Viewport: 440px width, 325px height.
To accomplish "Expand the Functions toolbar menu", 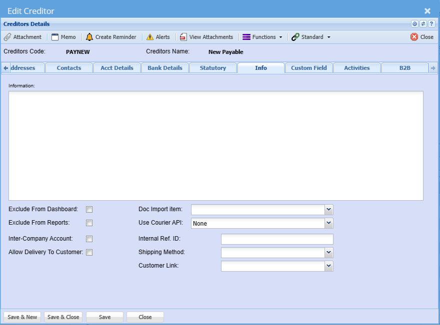I will click(x=262, y=37).
